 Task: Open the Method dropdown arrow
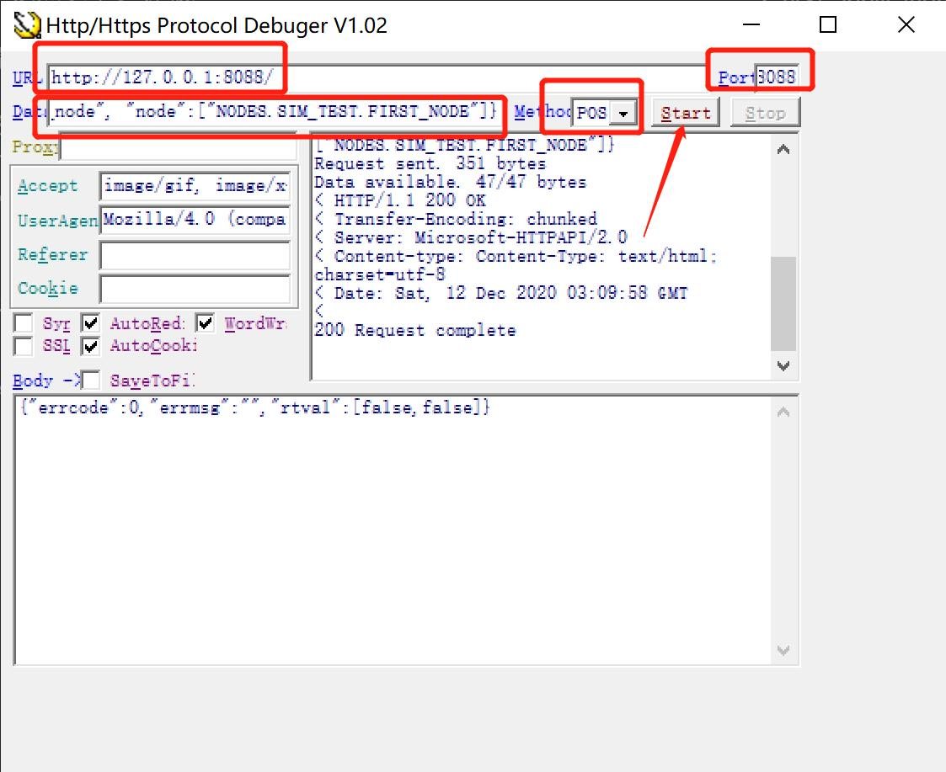[x=623, y=113]
